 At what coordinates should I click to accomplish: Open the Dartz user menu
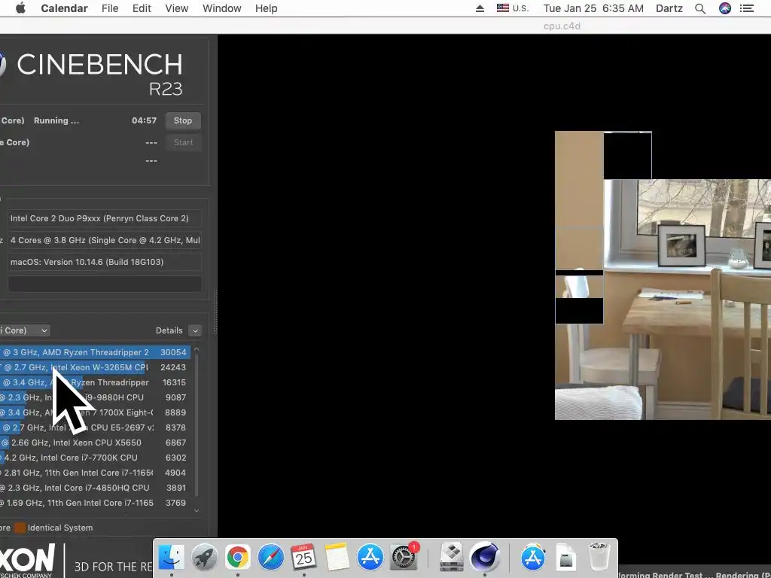coord(669,8)
